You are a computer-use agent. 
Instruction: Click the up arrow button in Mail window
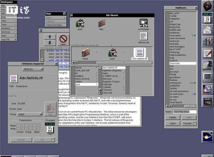(x=50, y=37)
